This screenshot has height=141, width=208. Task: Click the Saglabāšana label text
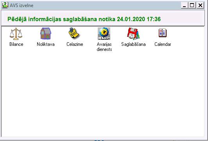tap(133, 44)
